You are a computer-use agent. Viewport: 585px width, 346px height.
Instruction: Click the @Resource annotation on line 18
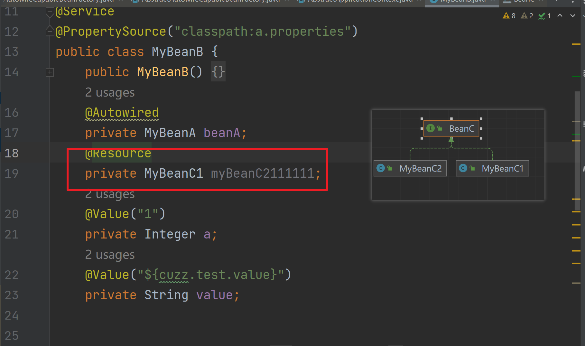click(x=118, y=154)
